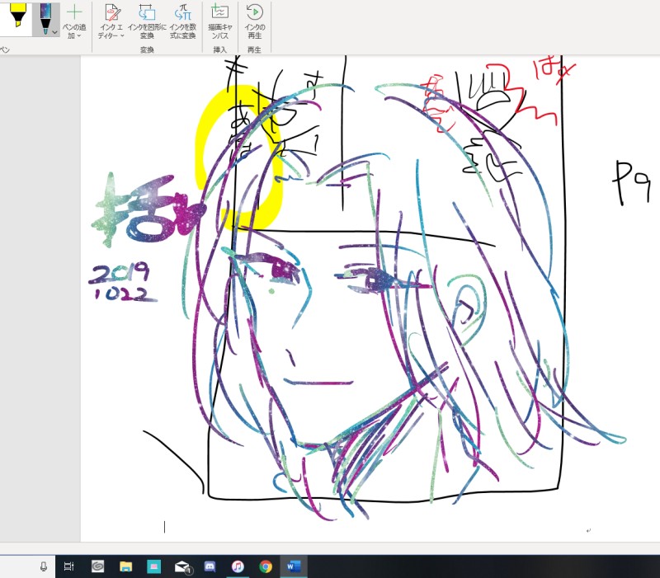Click the black 'Pq' handwriting at right
The width and height of the screenshot is (660, 578).
pyautogui.click(x=631, y=182)
